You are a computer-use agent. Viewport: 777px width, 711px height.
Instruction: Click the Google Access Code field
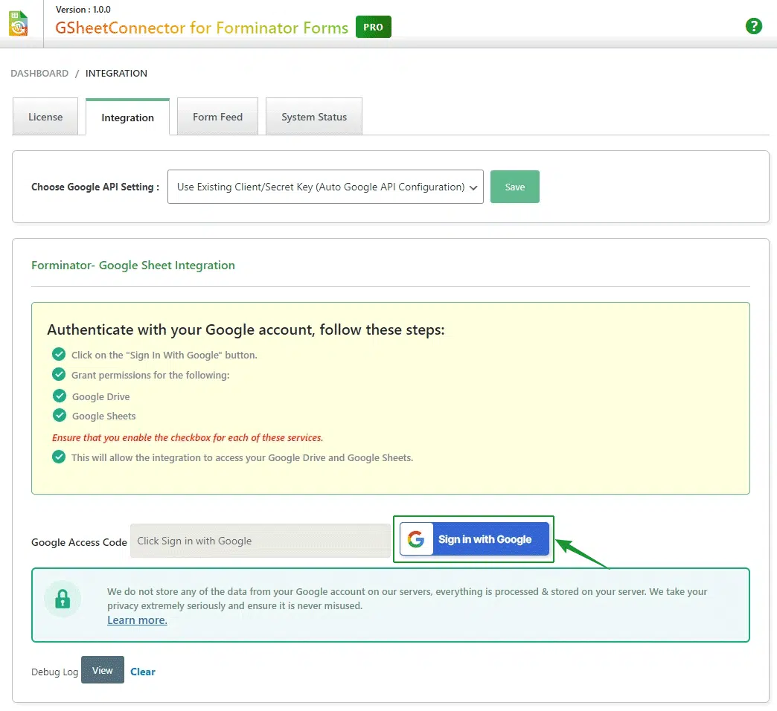pyautogui.click(x=260, y=541)
